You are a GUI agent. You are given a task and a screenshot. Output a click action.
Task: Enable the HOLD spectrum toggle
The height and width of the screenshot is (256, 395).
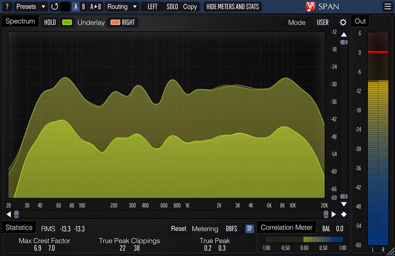pos(49,22)
